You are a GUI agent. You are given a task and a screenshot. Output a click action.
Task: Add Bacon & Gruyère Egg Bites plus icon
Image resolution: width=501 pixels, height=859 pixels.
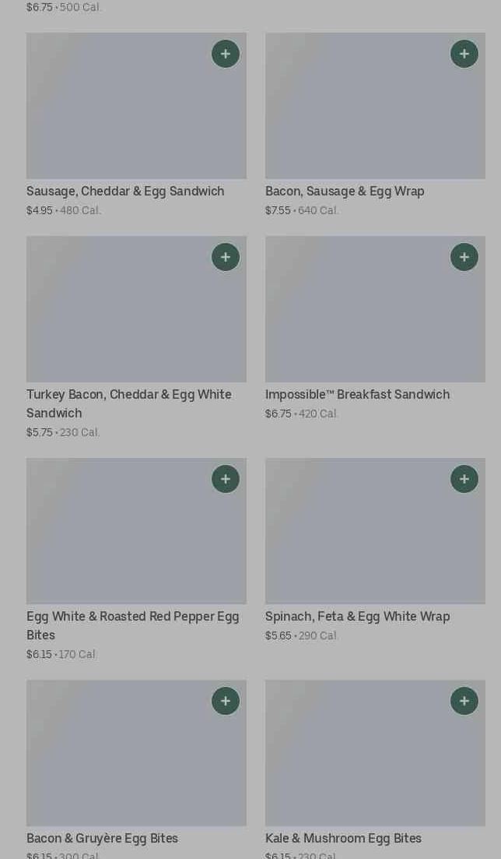coord(226,701)
